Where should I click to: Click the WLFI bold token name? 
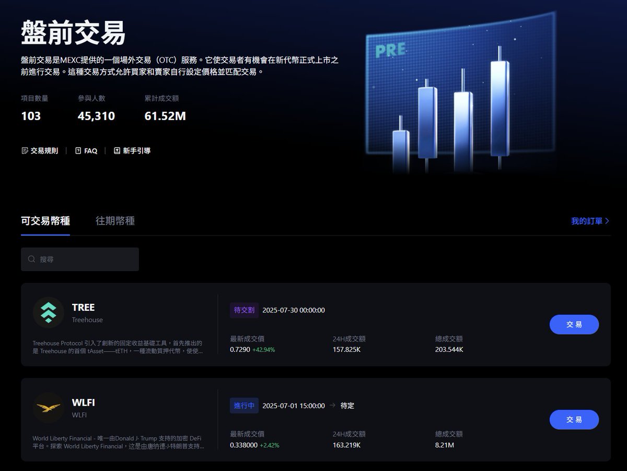[84, 403]
